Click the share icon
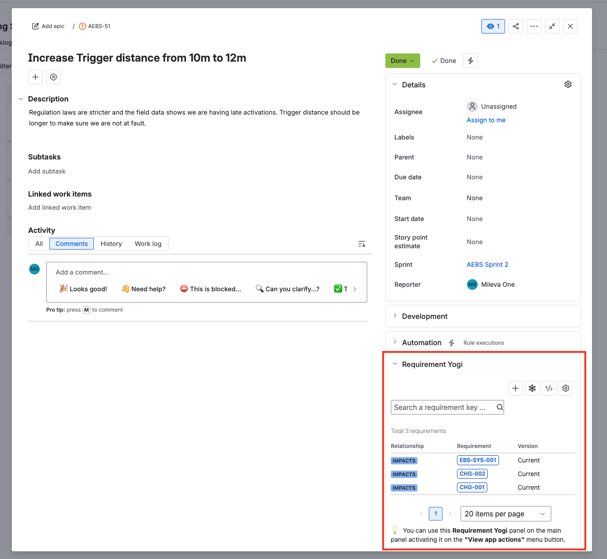The height and width of the screenshot is (559, 607). coord(516,26)
